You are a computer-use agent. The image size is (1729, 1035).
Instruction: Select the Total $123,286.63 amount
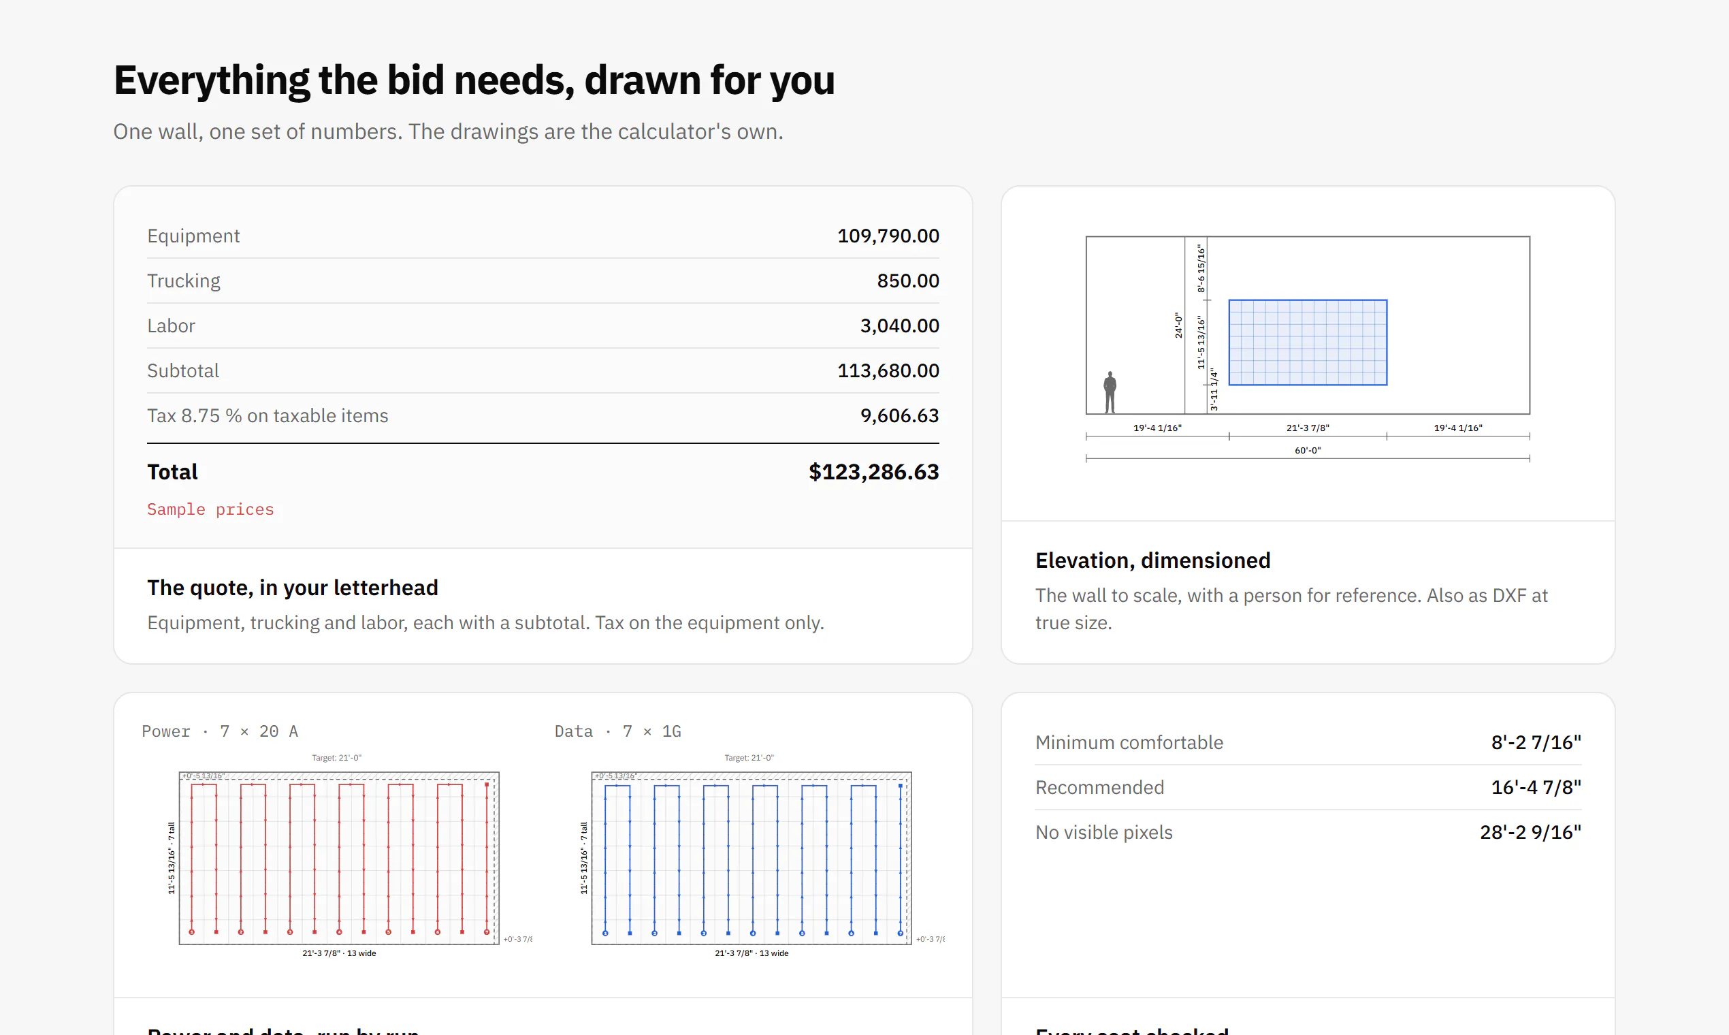point(873,472)
